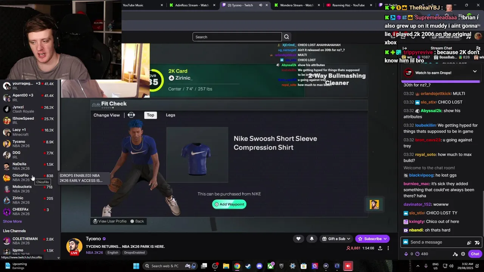Click the purple Chat send button
This screenshot has height=272, width=484.
475,254
